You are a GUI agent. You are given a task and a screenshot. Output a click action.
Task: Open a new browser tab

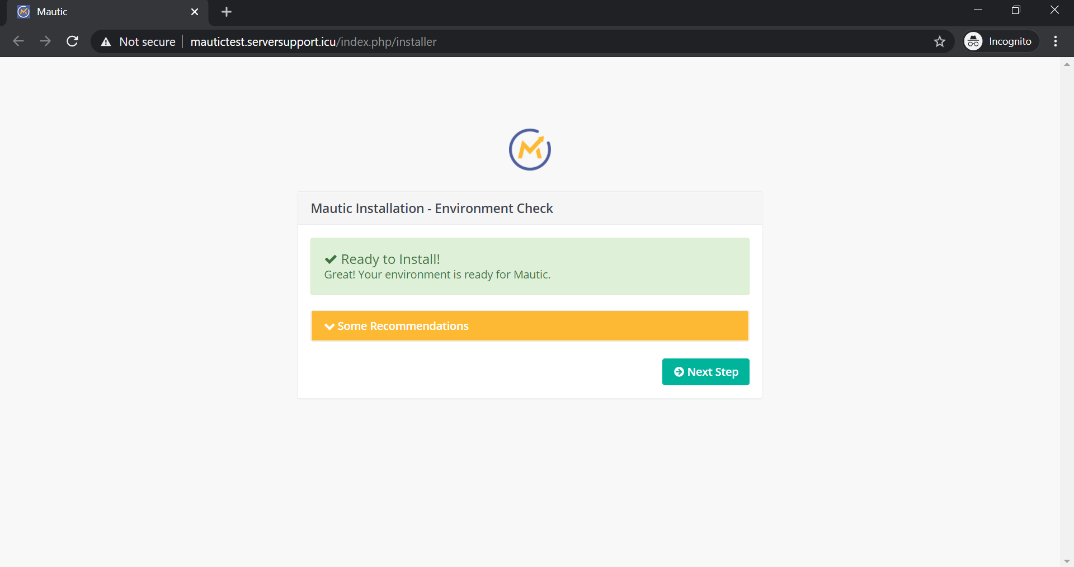tap(227, 12)
